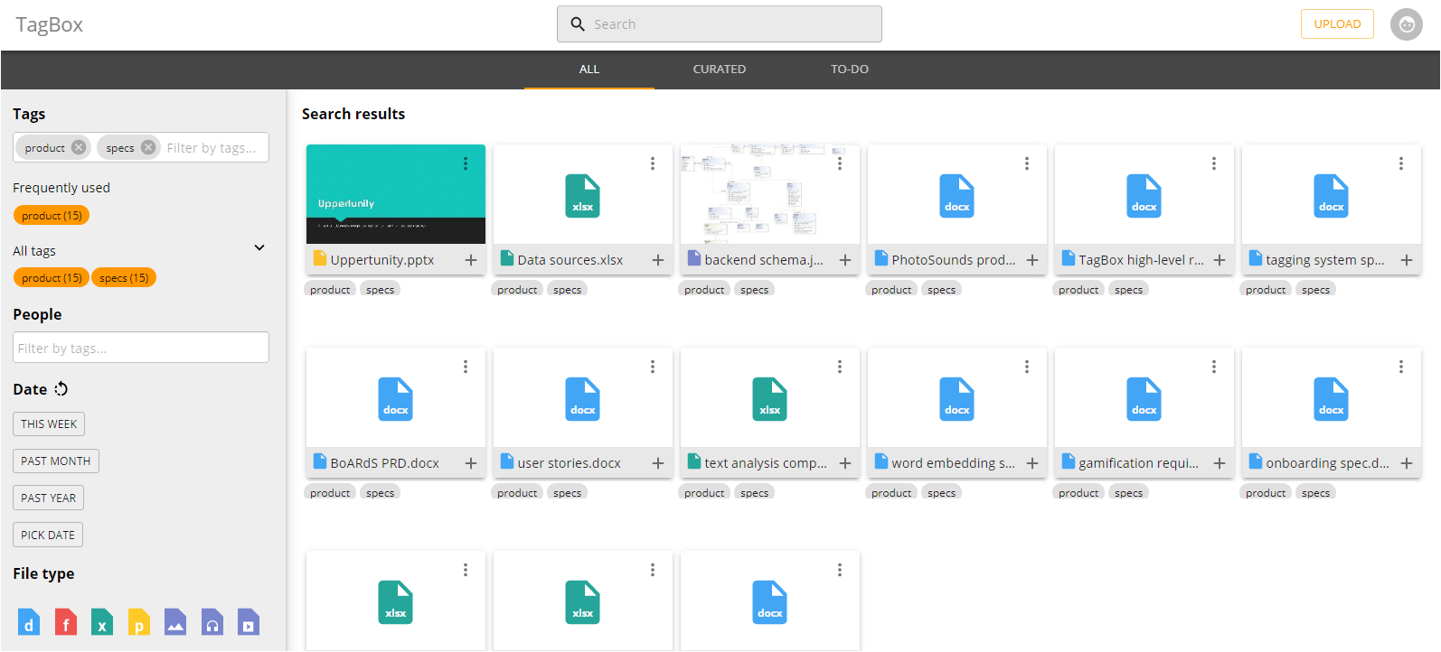This screenshot has height=652, width=1441.
Task: Click product tag under BoARdS PRD.docx
Action: pos(330,492)
